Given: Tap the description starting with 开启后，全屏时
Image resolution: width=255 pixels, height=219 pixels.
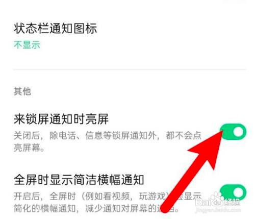Looking at the screenshot, I should [x=108, y=203].
